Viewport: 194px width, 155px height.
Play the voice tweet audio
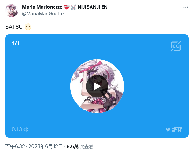pos(97,86)
